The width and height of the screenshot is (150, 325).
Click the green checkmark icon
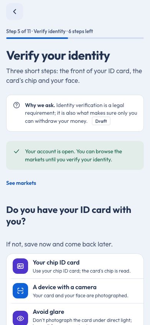(x=17, y=151)
